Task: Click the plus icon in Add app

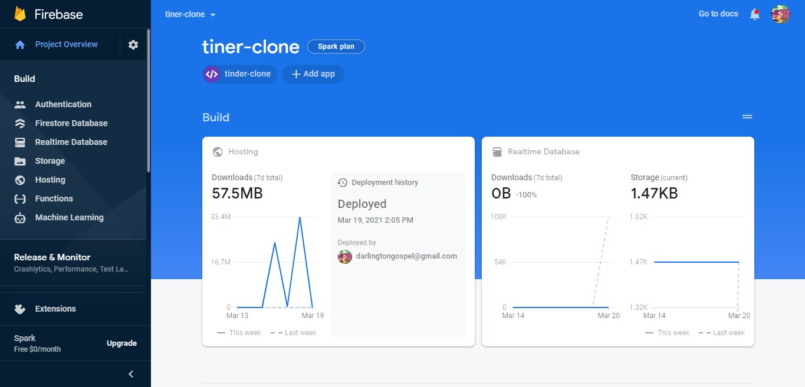Action: click(296, 74)
